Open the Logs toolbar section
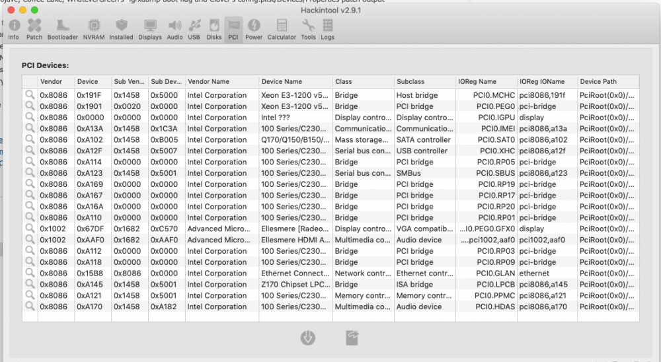Screen dimensions: 661x362 (328, 30)
